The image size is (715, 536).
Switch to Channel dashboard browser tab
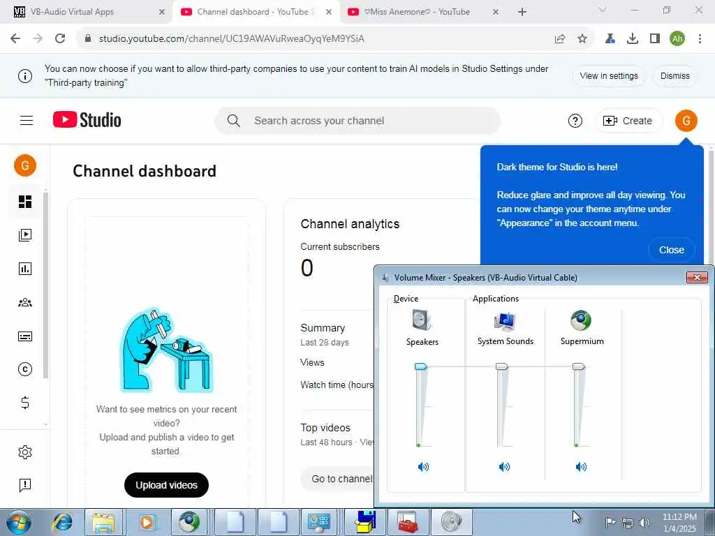pos(256,12)
